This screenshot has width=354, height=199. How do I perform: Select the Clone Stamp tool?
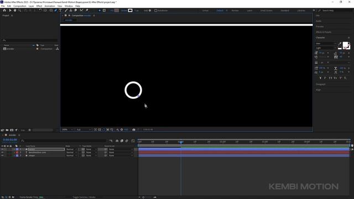point(71,11)
